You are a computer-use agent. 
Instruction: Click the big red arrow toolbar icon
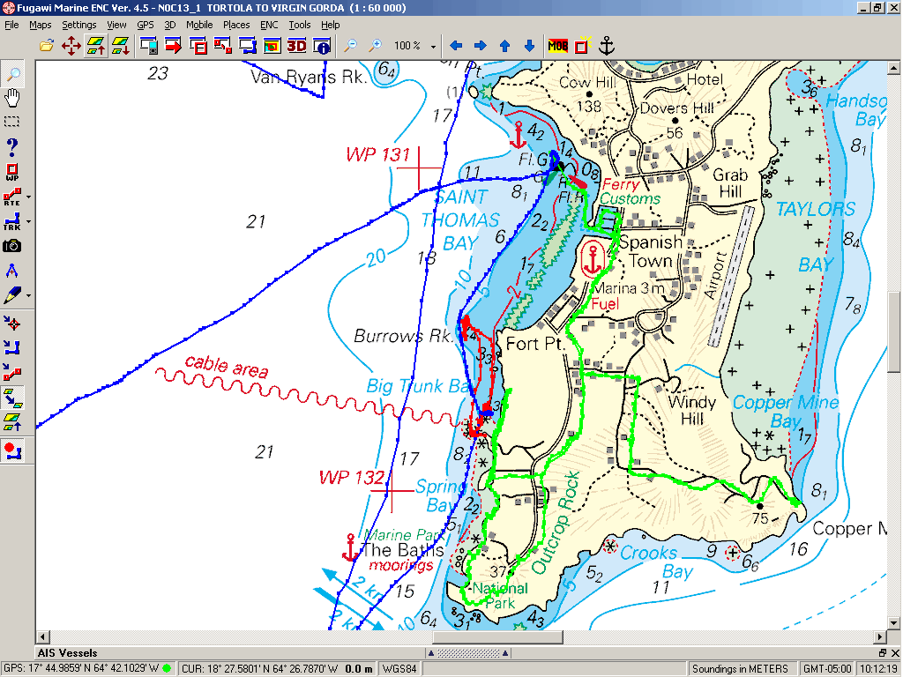point(174,46)
